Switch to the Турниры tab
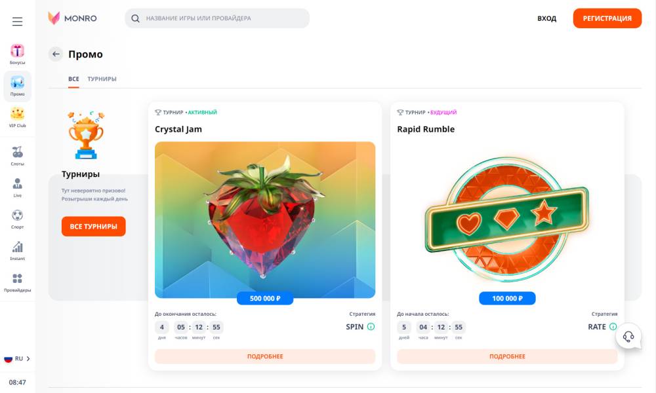 click(102, 79)
